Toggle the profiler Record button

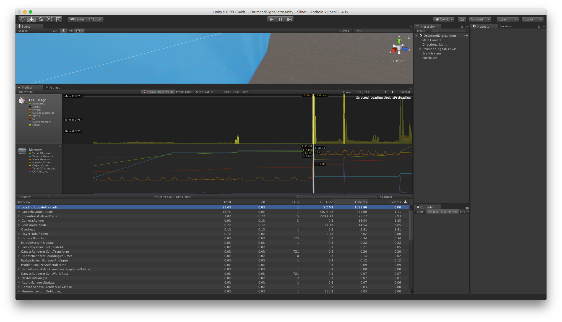[x=149, y=92]
